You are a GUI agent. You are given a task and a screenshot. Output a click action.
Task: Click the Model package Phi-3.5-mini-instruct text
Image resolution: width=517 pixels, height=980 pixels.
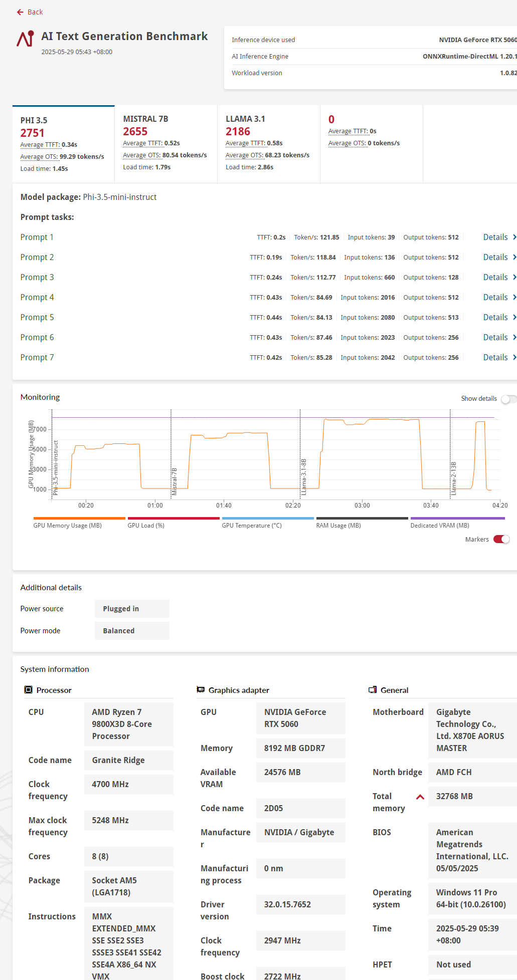pos(88,197)
